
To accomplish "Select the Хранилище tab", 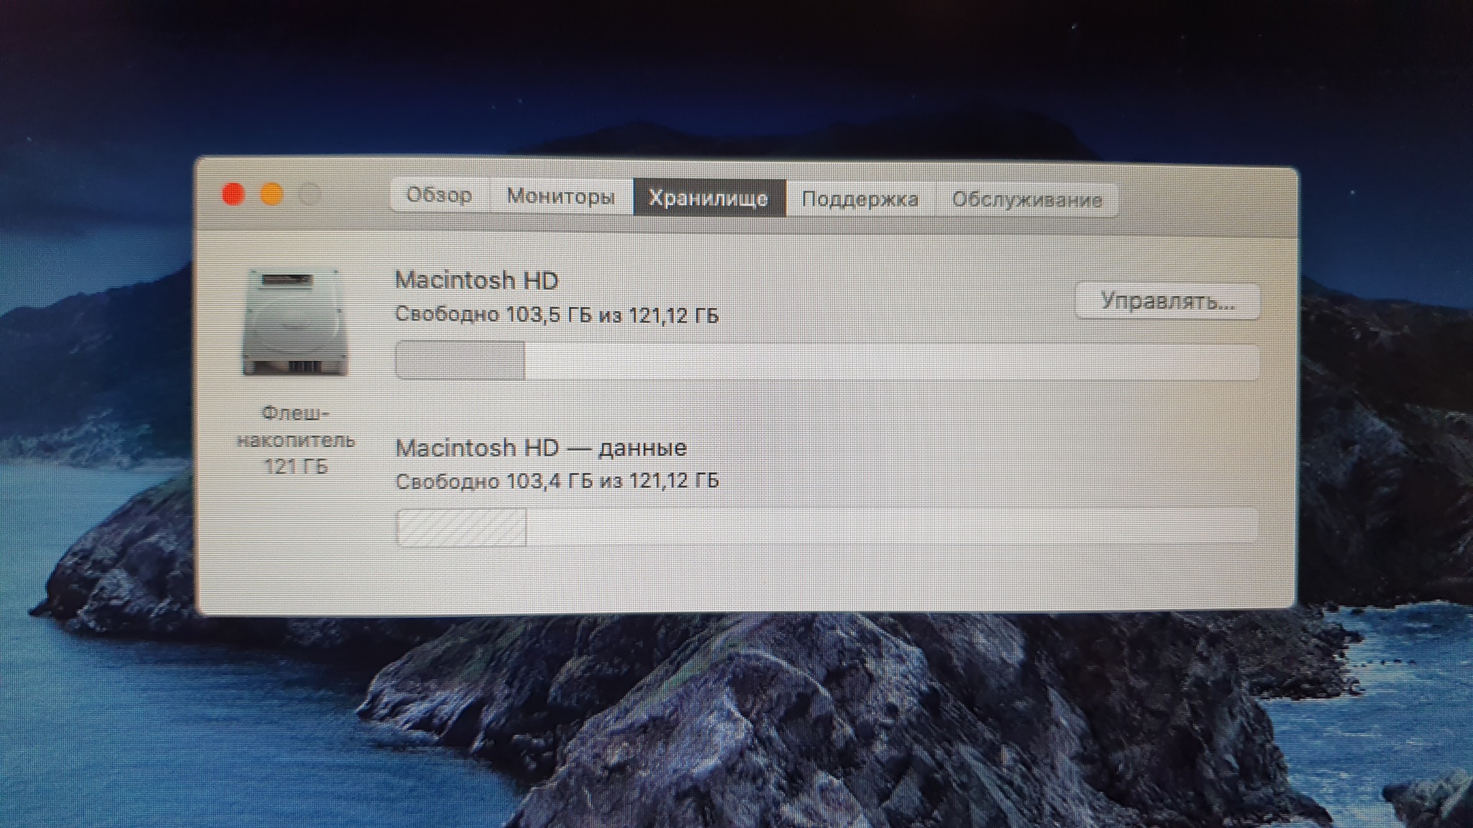I will point(708,198).
